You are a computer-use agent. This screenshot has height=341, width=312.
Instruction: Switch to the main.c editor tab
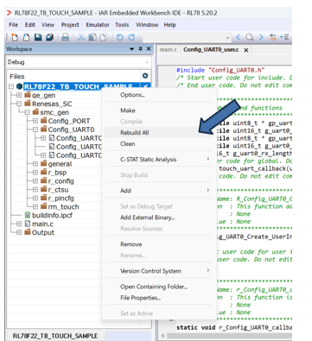[x=169, y=50]
